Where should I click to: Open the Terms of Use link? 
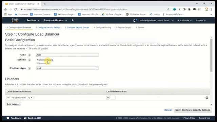(204, 118)
